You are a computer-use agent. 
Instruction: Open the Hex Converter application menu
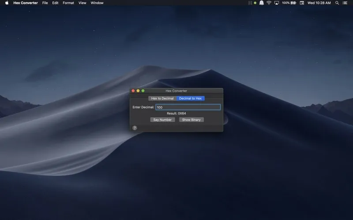(x=26, y=3)
